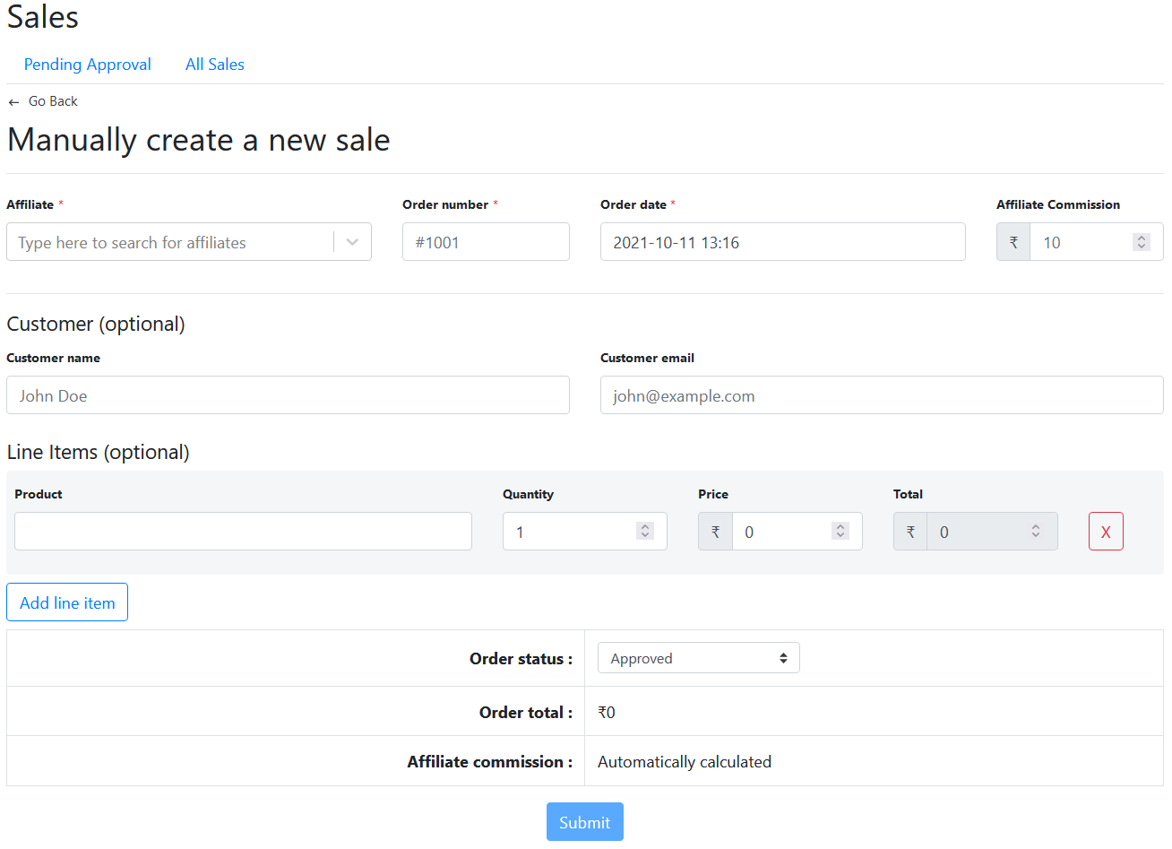Click the rupee icon beside Affiliate Commission
The image size is (1172, 849).
pyautogui.click(x=1013, y=242)
